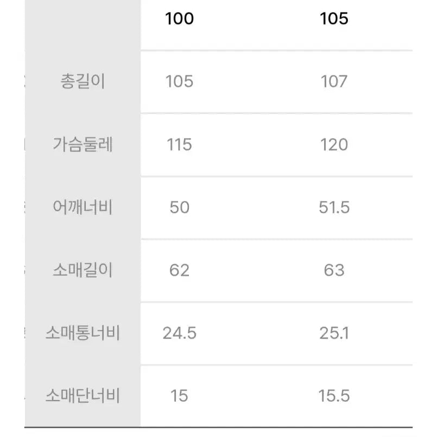Select the 소매단너비 row label

pos(83,396)
